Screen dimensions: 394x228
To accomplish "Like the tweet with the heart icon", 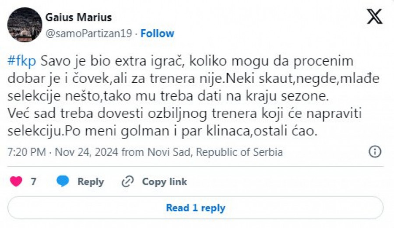I will 16,182.
